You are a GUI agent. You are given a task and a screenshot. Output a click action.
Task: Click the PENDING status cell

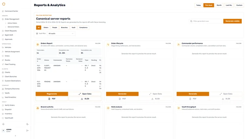pos(47,82)
